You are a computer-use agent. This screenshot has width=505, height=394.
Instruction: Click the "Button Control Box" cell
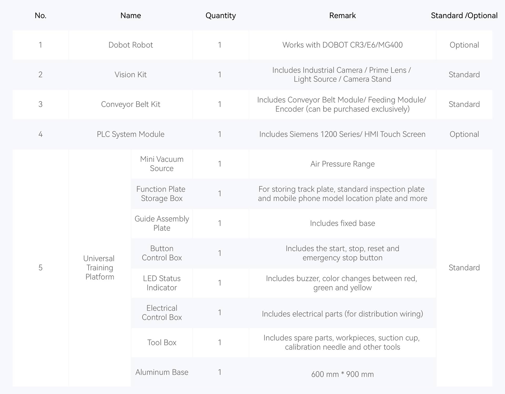(x=162, y=253)
